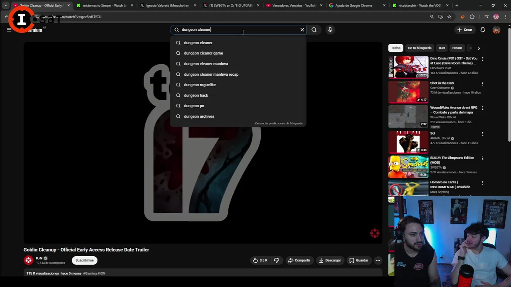Bookmark this page with the star

click(x=449, y=17)
